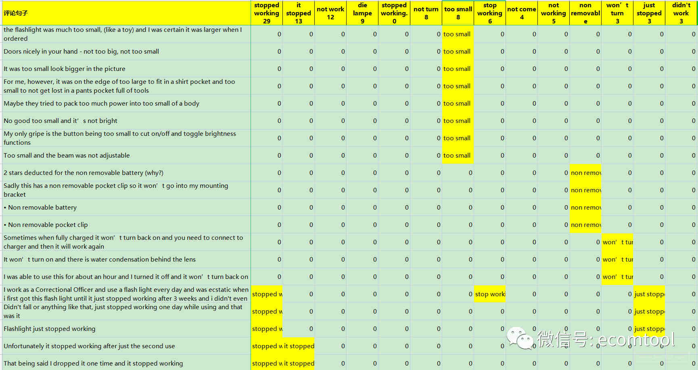Viewport: 698px width, 370px height.
Task: Select 'It won't turn on and there is water' cell
Action: click(126, 259)
